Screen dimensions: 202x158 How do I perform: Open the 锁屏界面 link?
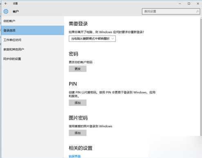[75, 156]
